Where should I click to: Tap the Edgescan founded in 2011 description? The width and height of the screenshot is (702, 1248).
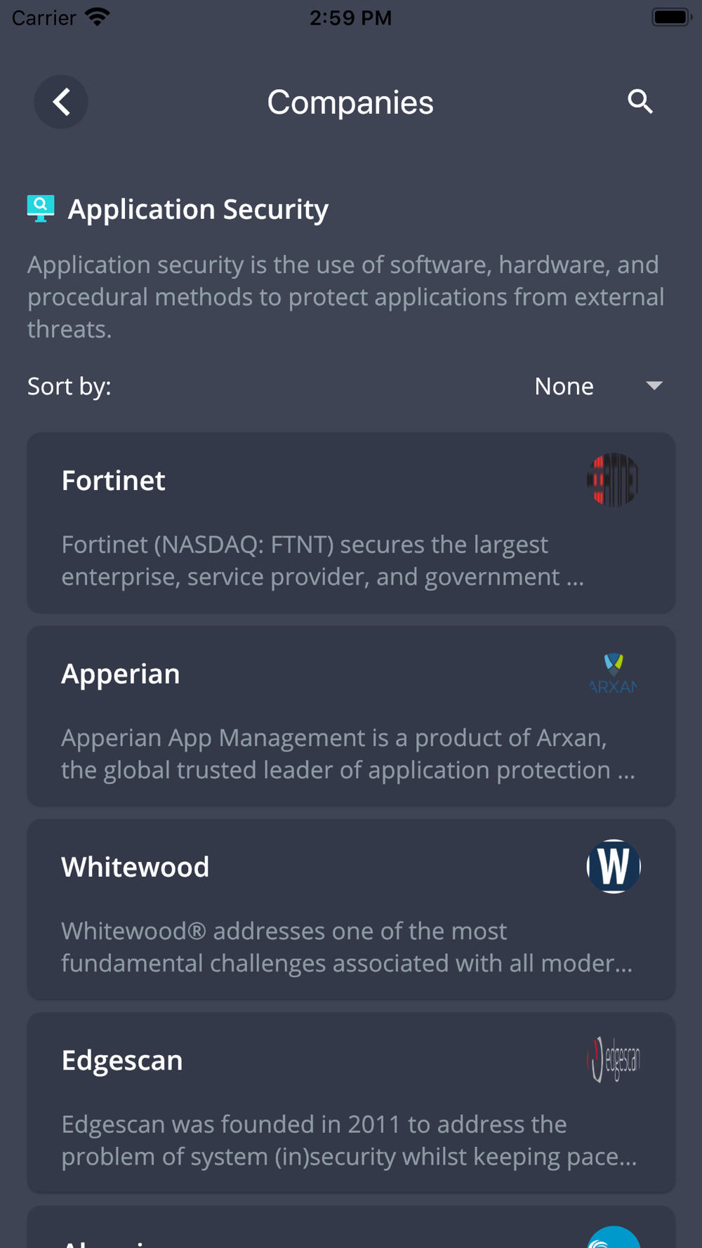click(349, 1140)
